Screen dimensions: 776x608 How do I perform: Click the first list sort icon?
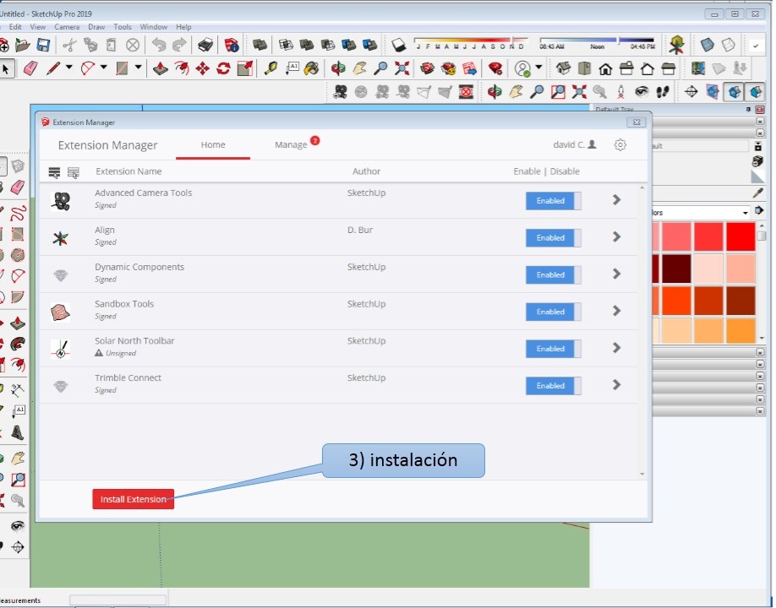click(54, 172)
